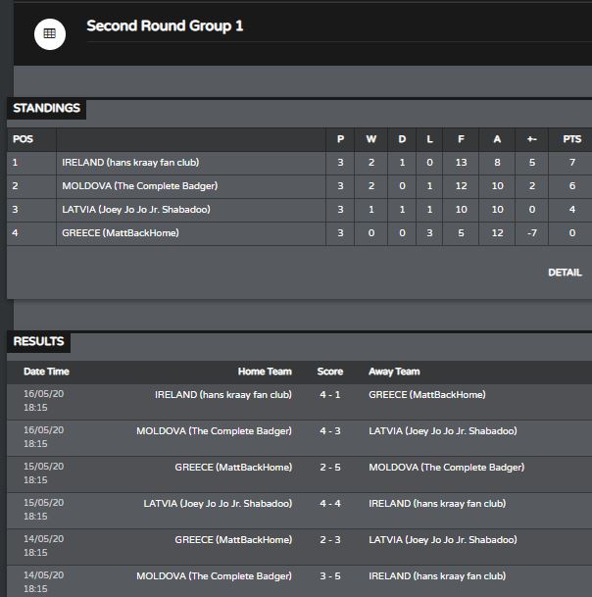Select MOLDOVA (The Complete Badger) in standings
The height and width of the screenshot is (597, 592).
coord(140,186)
